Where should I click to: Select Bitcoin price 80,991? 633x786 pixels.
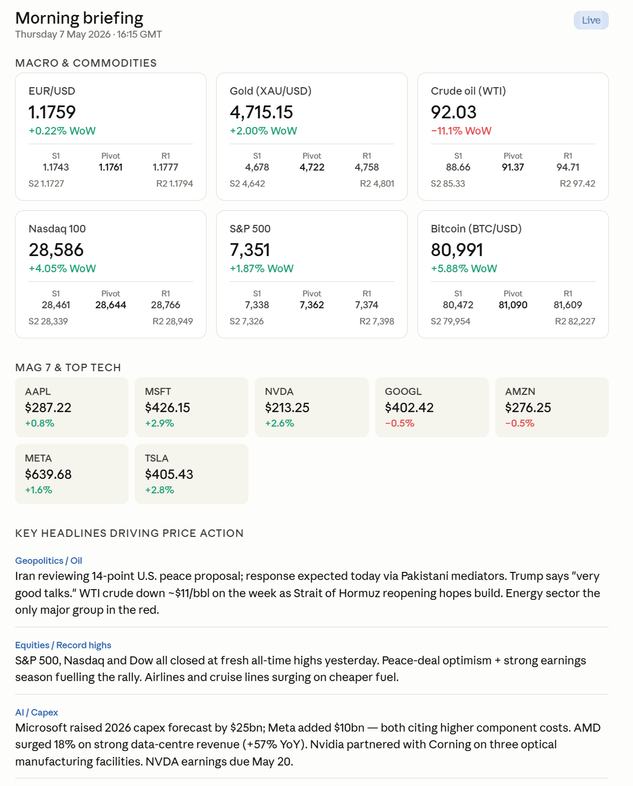tap(457, 250)
